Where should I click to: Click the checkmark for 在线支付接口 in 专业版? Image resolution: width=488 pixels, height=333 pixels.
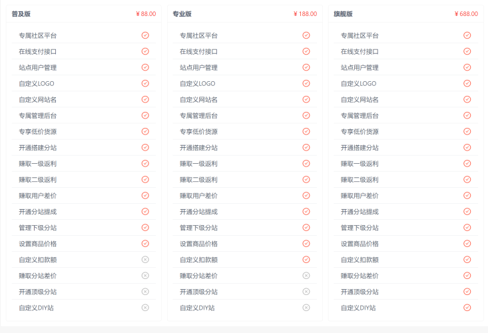306,51
